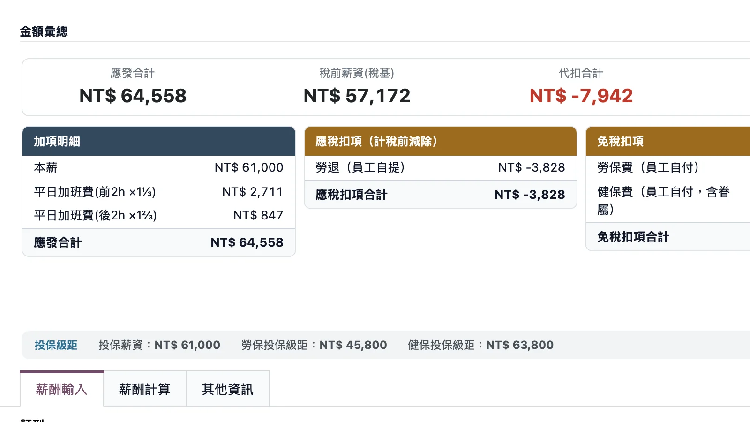Click the 健保投保級距 NT$ 63,800 value
The height and width of the screenshot is (422, 750).
point(520,345)
